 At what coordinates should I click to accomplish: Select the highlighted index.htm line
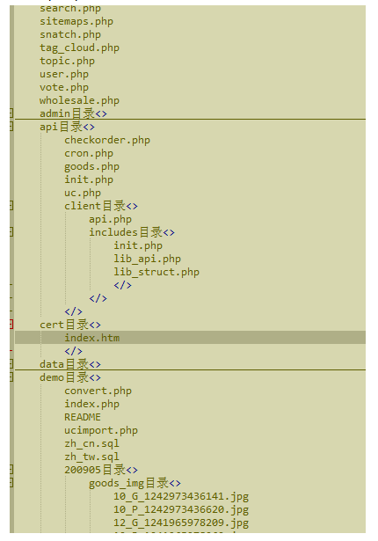coord(190,338)
